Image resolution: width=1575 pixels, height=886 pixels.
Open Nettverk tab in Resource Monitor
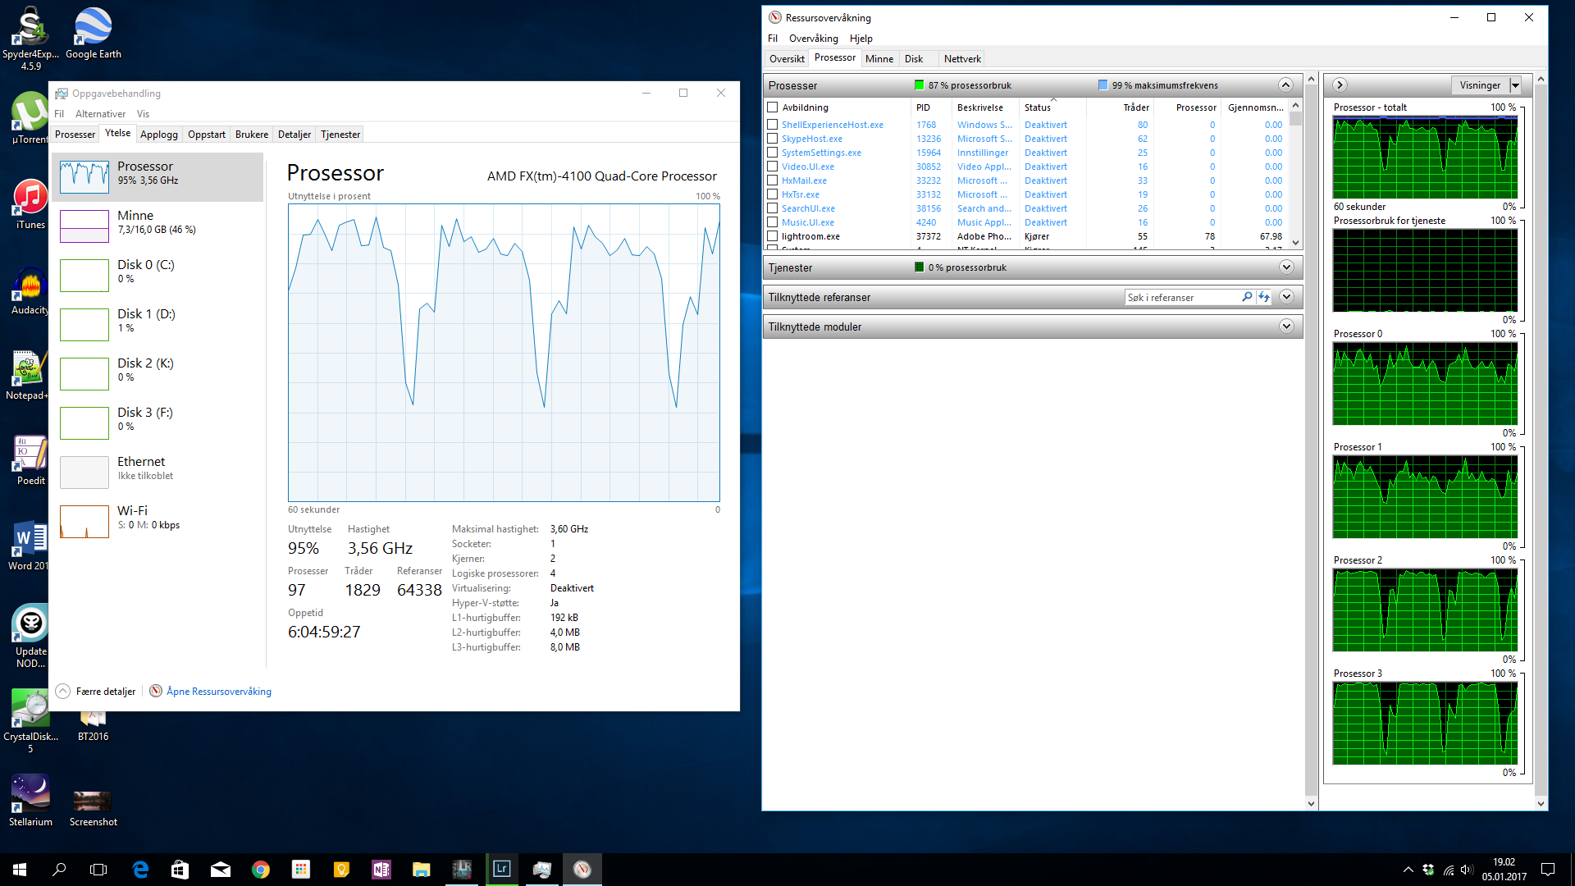click(961, 59)
